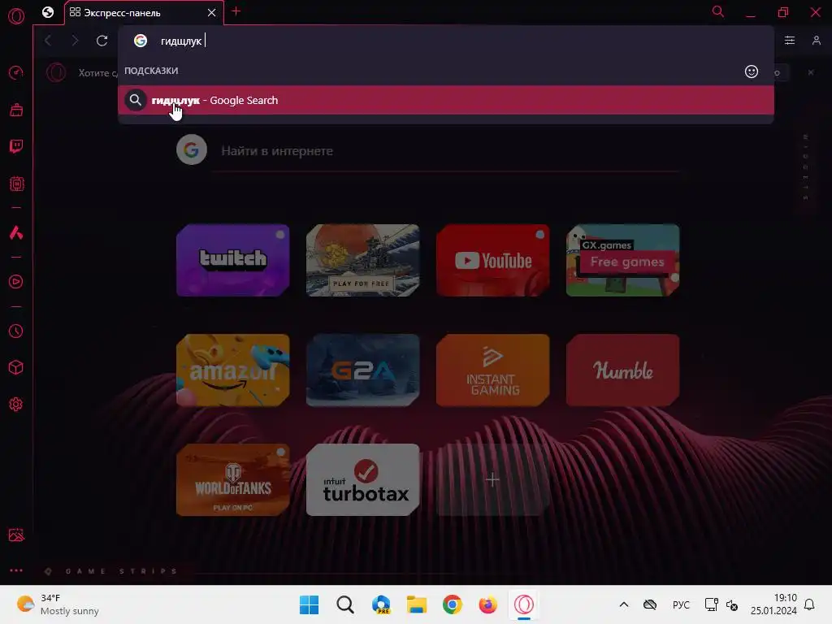832x624 pixels.
Task: Launch Firefox from taskbar
Action: (487, 604)
